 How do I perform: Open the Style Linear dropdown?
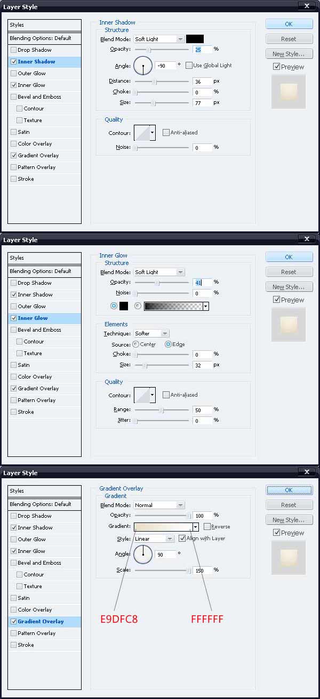pos(154,539)
